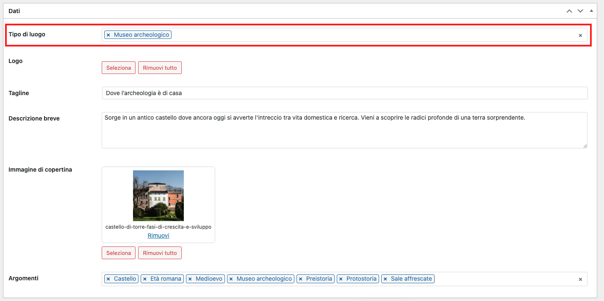Click Rimuovi tutto button under Logo
This screenshot has height=301, width=604.
[x=160, y=68]
